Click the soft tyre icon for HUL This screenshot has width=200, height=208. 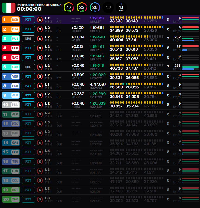(40, 105)
